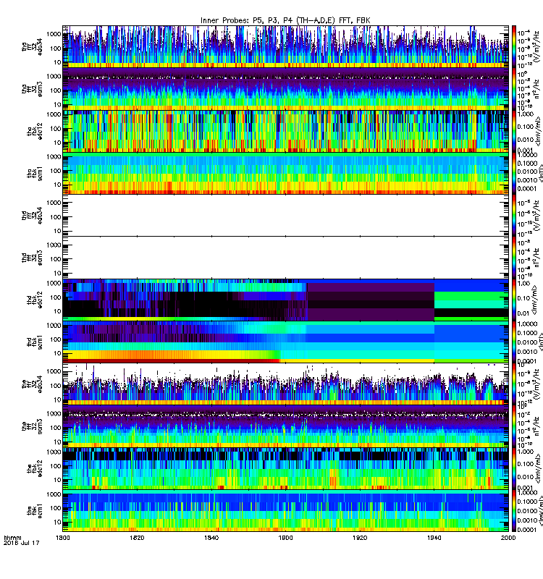This screenshot has width=543, height=579.
Task: Click the color bar beside empty thd edc34 panel
Action: [x=514, y=215]
